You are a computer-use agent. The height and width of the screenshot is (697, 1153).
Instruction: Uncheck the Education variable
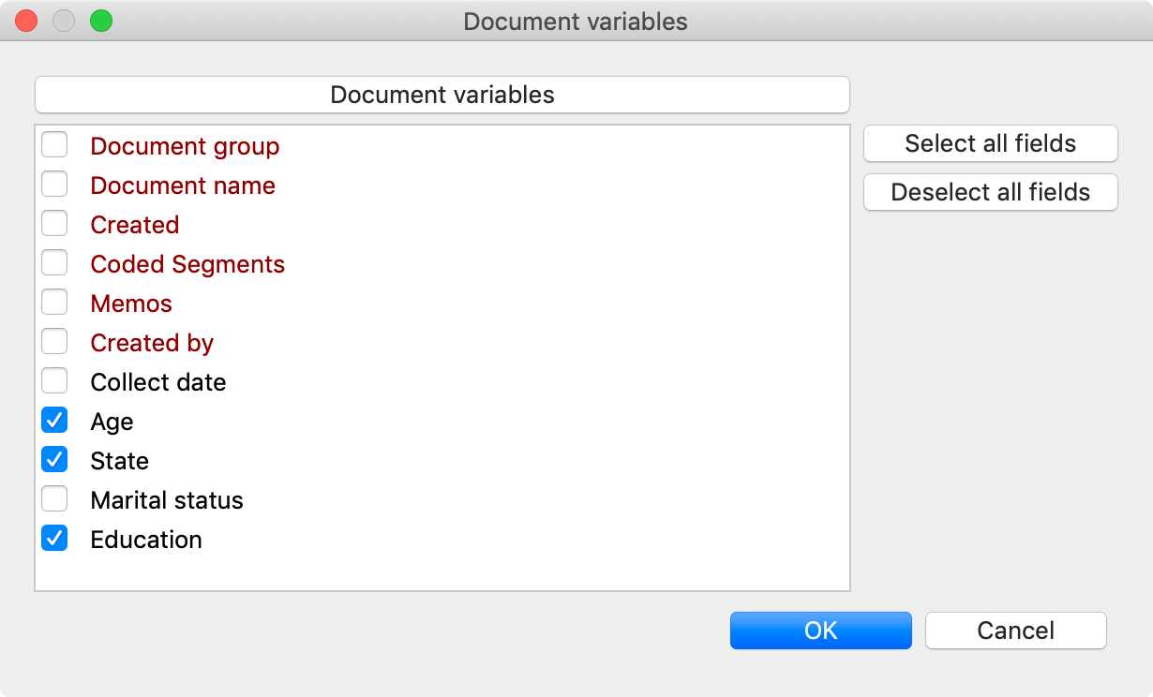(x=54, y=540)
